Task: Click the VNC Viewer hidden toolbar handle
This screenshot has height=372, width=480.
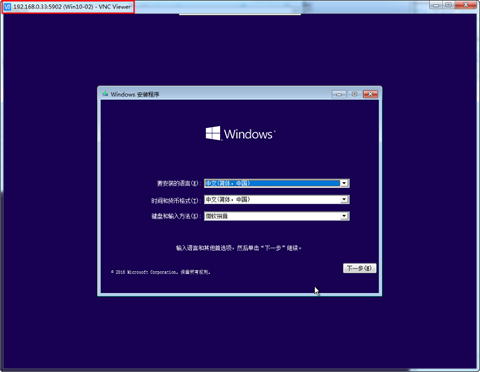Action: click(x=240, y=14)
